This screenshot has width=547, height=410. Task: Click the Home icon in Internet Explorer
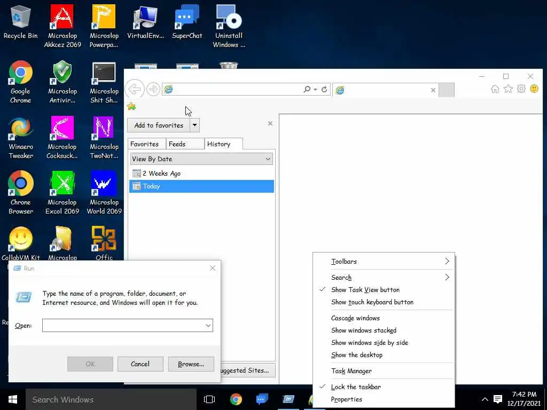(495, 89)
